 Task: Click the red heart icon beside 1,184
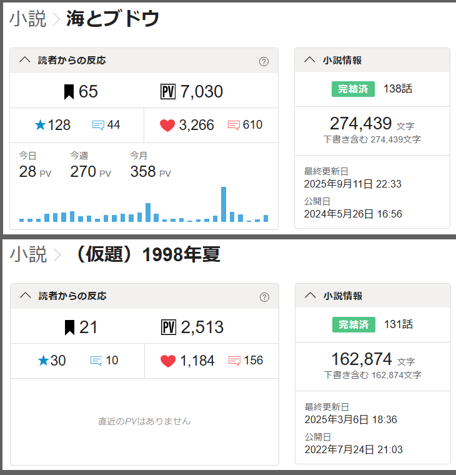coord(168,361)
